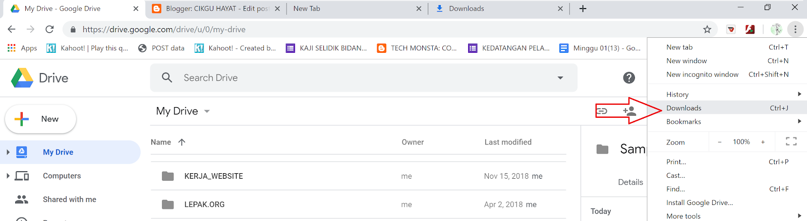The image size is (807, 221).
Task: Increase zoom with the plus button
Action: click(763, 142)
